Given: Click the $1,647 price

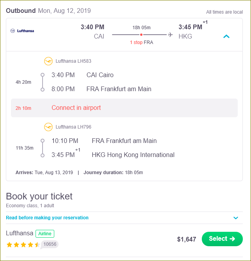Looking at the screenshot, I should click(x=187, y=239).
